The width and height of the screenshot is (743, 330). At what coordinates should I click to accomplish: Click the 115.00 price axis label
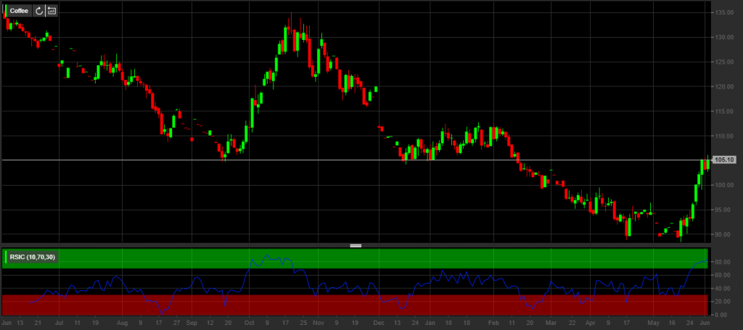(724, 111)
